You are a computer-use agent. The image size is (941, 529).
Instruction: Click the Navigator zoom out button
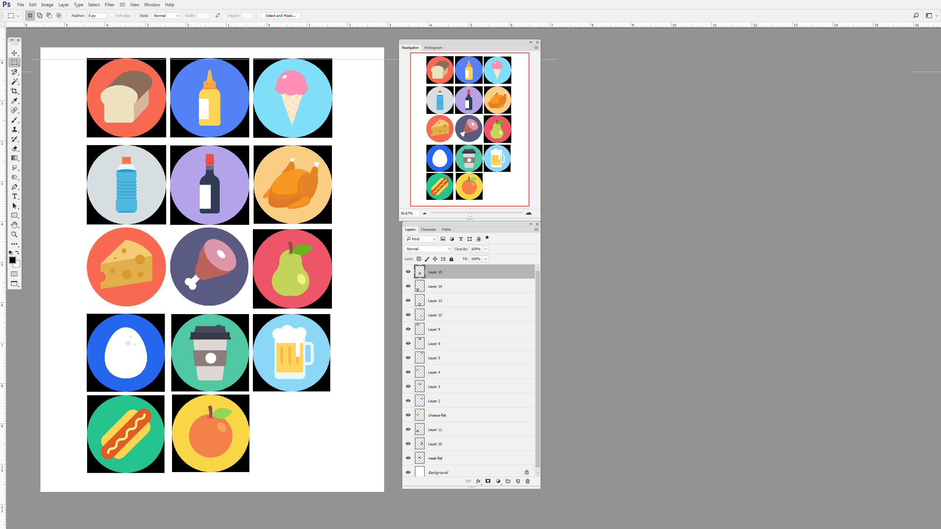coord(425,213)
